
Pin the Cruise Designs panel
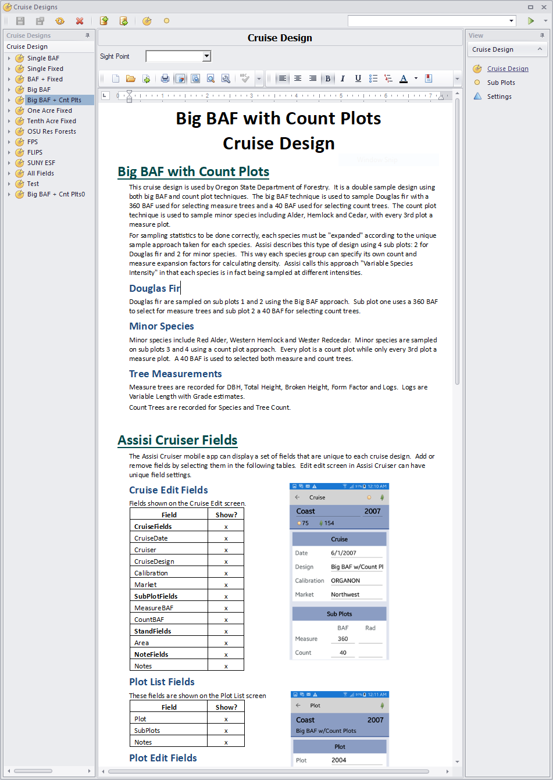click(x=88, y=35)
